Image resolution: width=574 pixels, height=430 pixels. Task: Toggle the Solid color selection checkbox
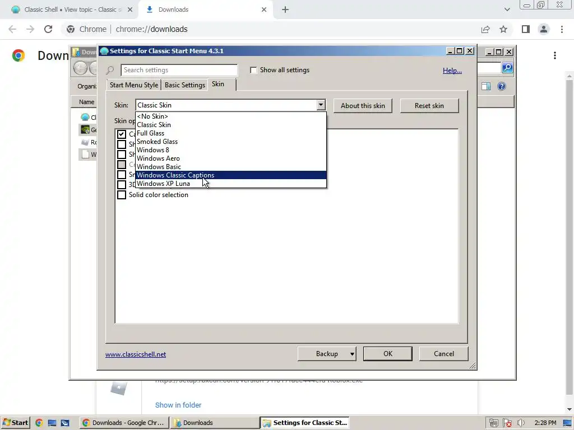pyautogui.click(x=122, y=194)
